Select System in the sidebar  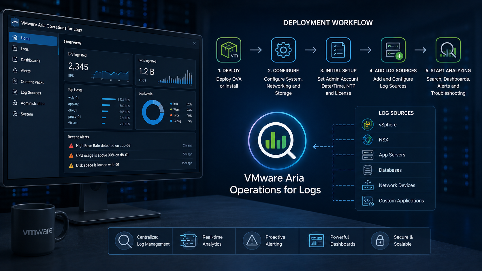33,114
